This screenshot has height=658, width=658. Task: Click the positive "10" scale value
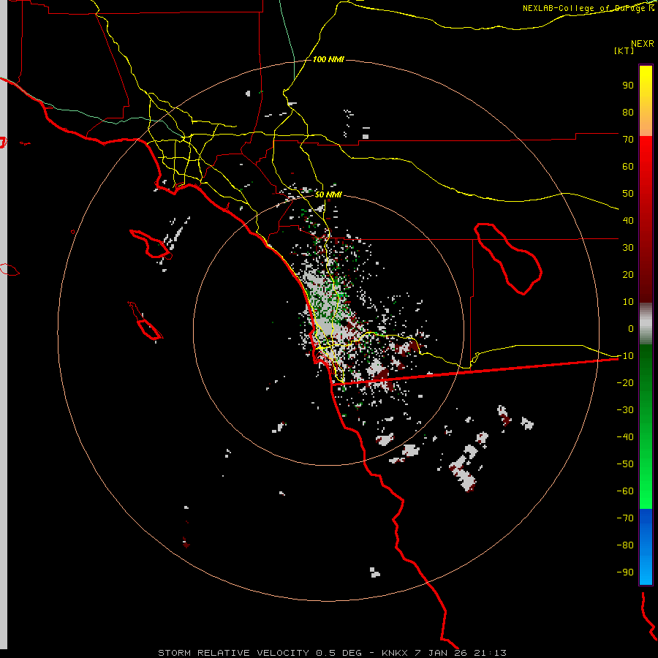[628, 302]
